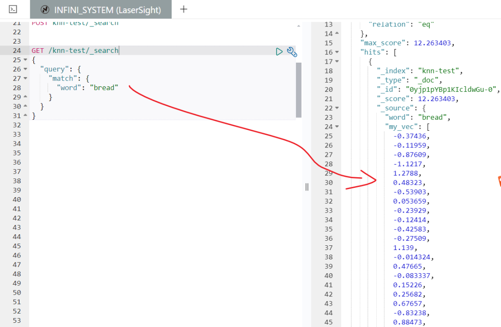Click vector value -1.1217
This screenshot has height=327, width=501.
click(x=408, y=164)
